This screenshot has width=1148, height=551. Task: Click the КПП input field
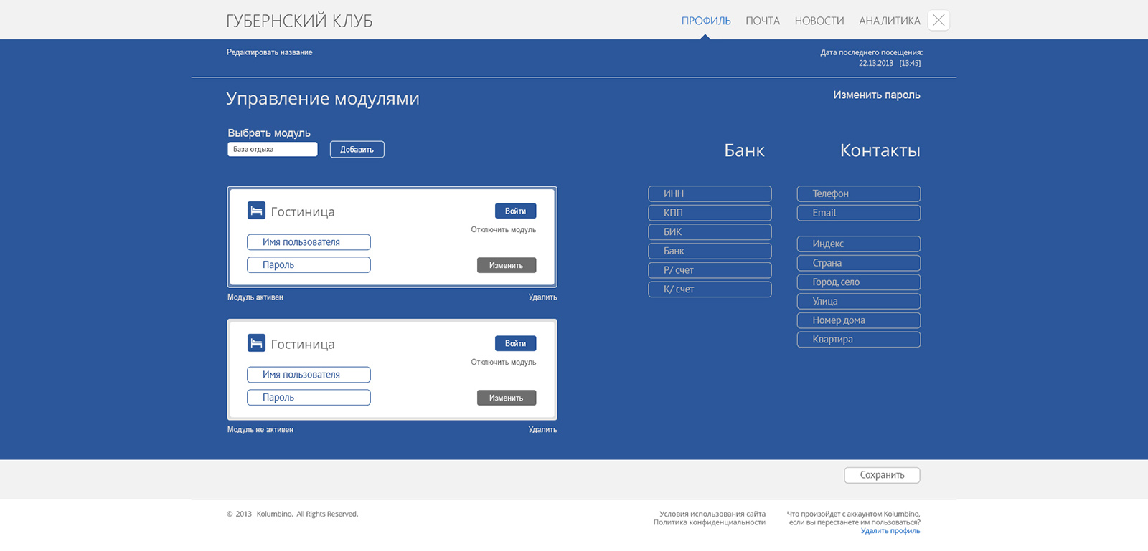(x=710, y=213)
